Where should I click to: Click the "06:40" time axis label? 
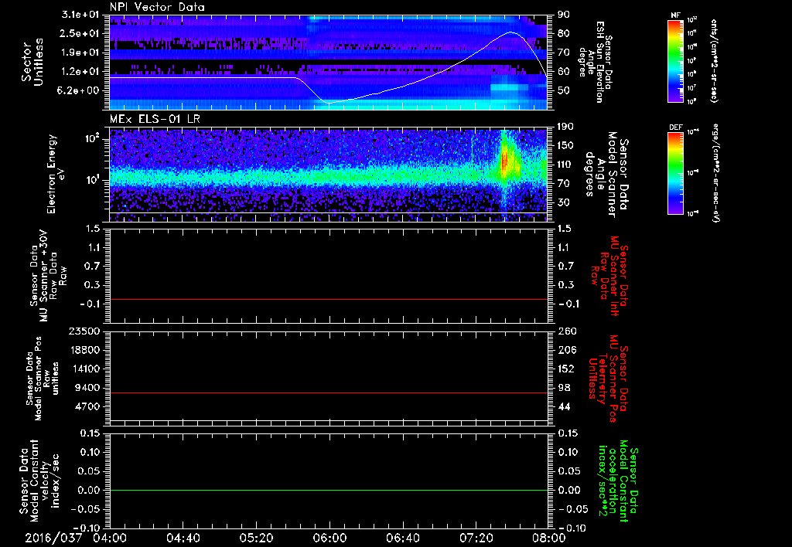402,538
